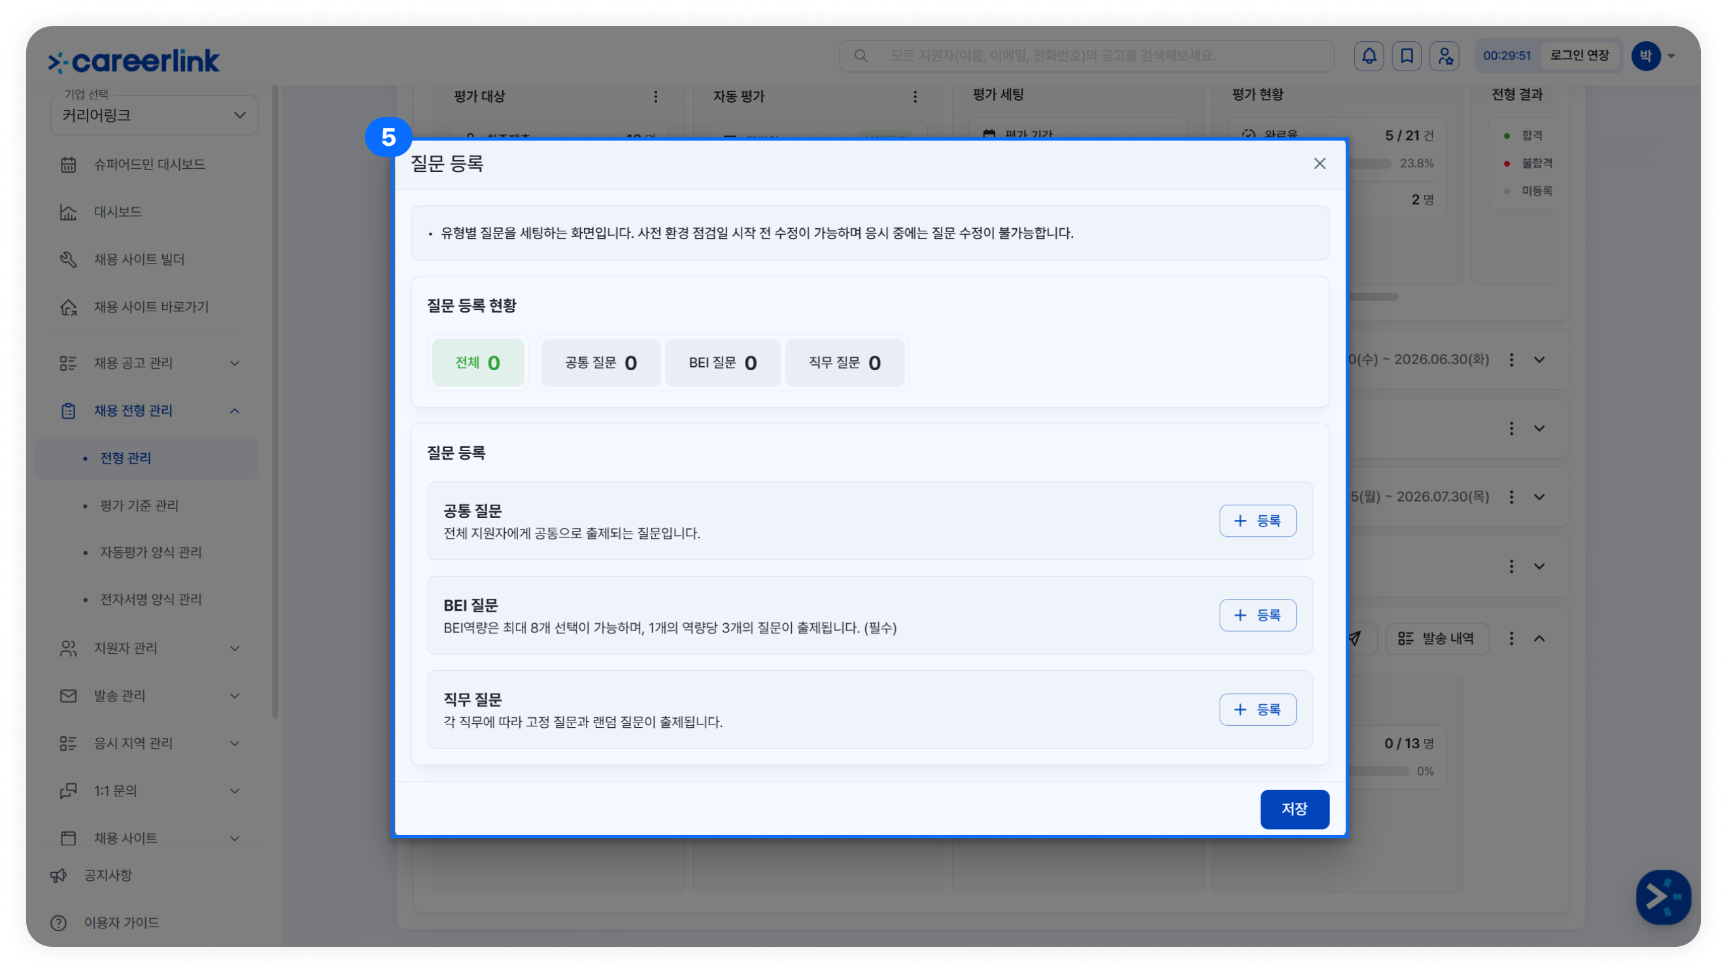Open the 이용자 가이드 link
The image size is (1727, 973).
point(122,923)
